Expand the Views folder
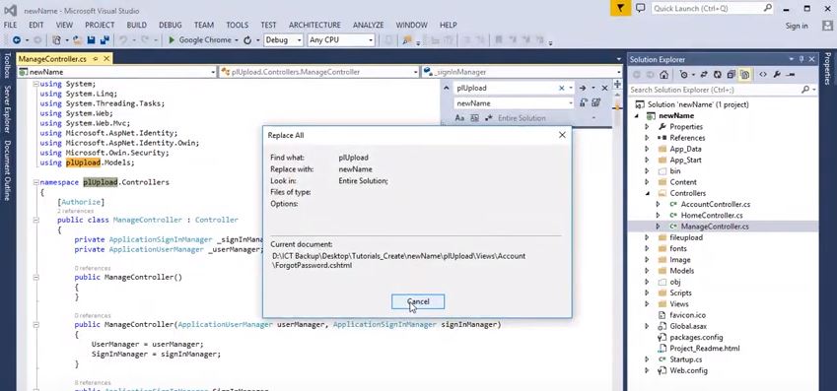 point(647,304)
